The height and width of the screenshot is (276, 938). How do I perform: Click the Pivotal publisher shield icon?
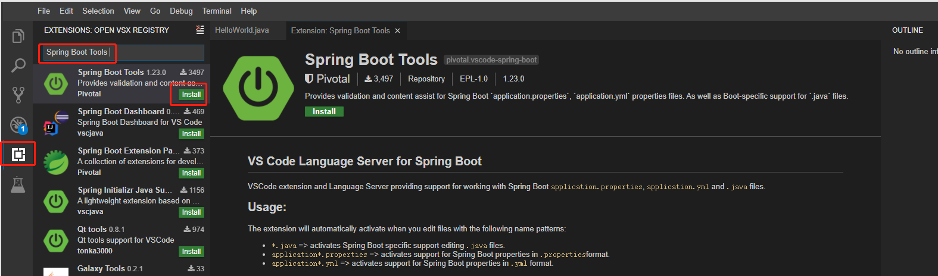pos(308,79)
